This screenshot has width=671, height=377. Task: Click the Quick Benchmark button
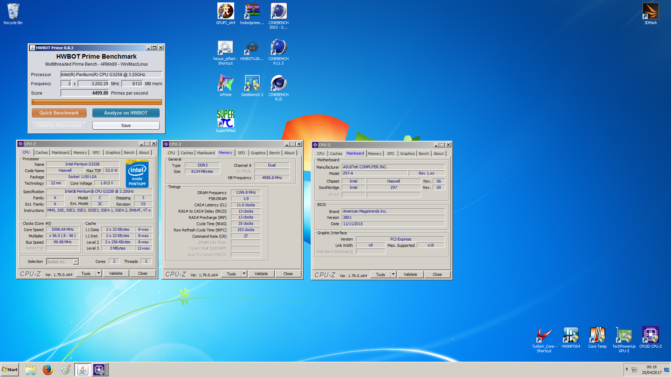59,113
